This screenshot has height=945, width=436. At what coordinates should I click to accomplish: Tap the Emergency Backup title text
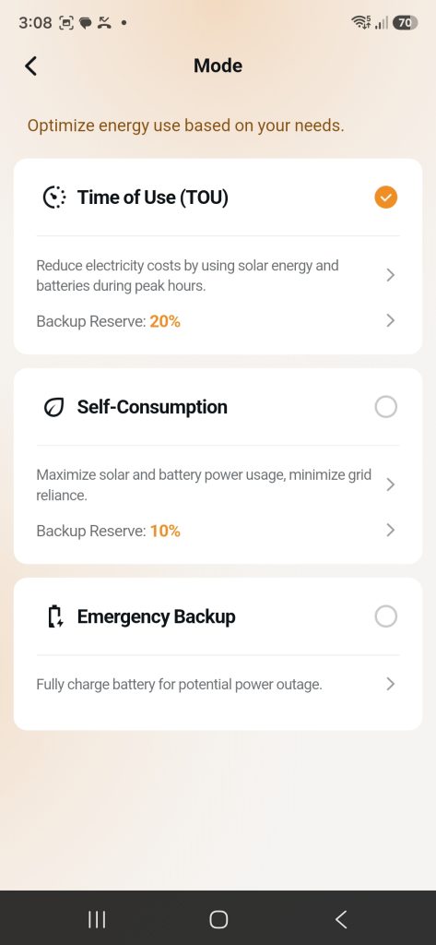(156, 616)
